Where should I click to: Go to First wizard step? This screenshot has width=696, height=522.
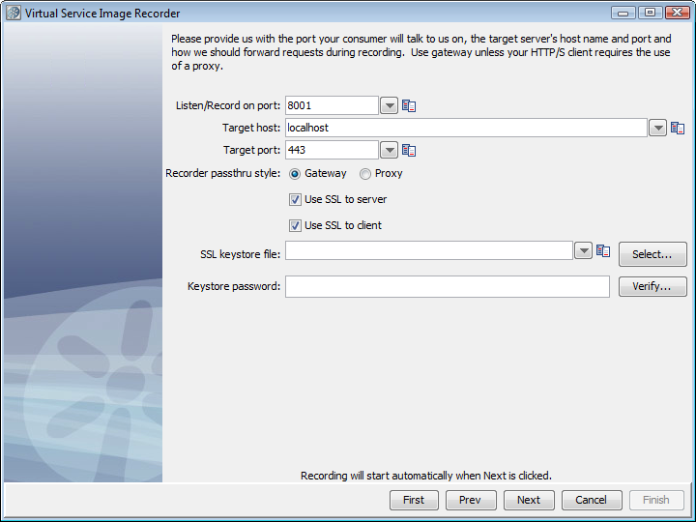click(x=414, y=501)
